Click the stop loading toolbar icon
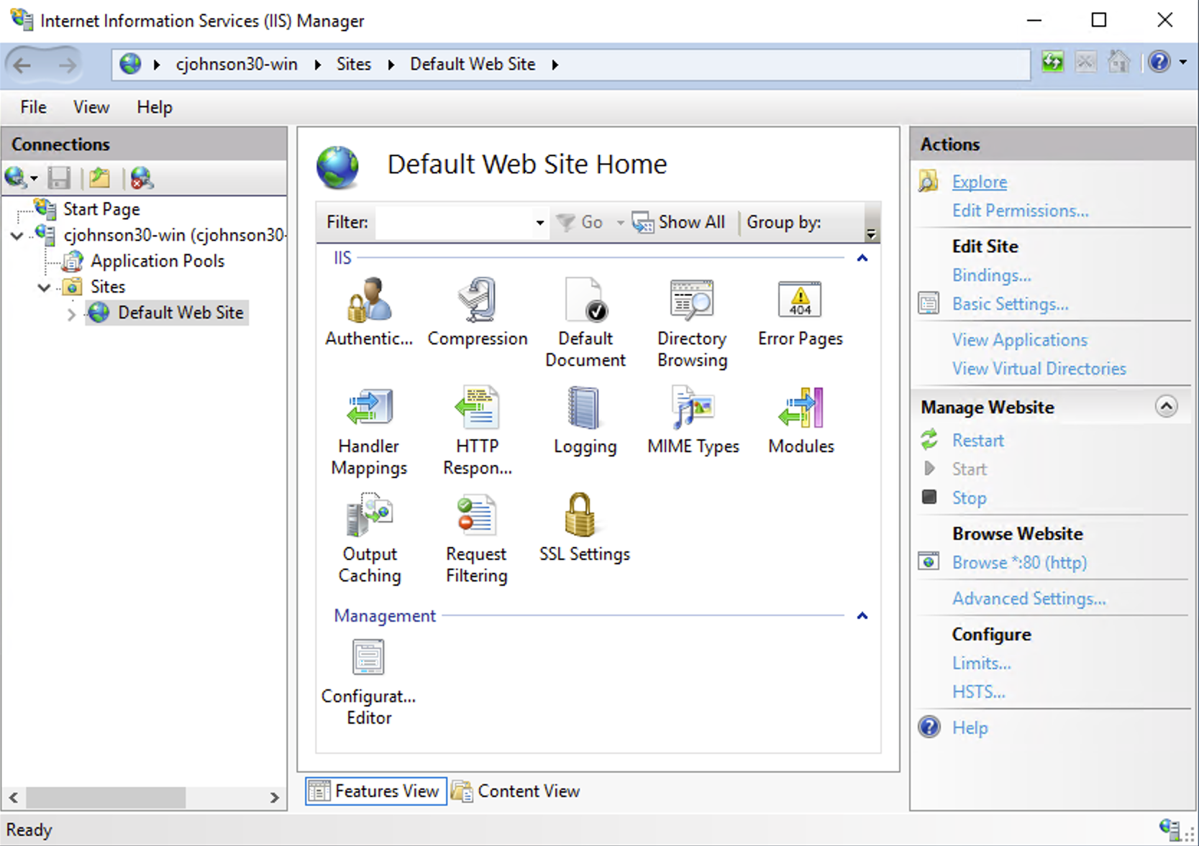1199x846 pixels. (1085, 63)
